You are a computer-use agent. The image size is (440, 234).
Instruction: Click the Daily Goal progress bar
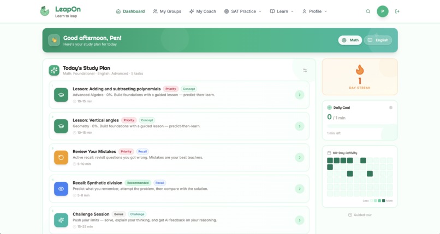coord(360,126)
